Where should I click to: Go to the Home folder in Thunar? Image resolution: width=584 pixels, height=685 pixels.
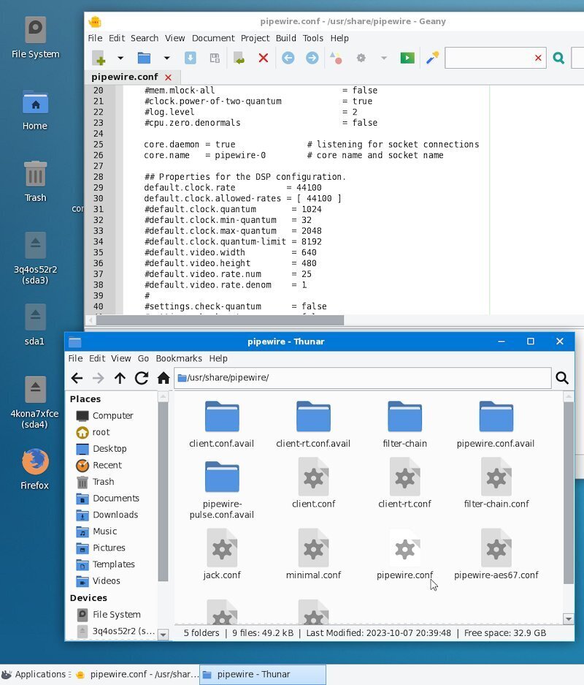[162, 378]
